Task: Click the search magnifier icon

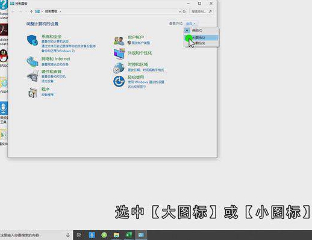Action: point(210,11)
